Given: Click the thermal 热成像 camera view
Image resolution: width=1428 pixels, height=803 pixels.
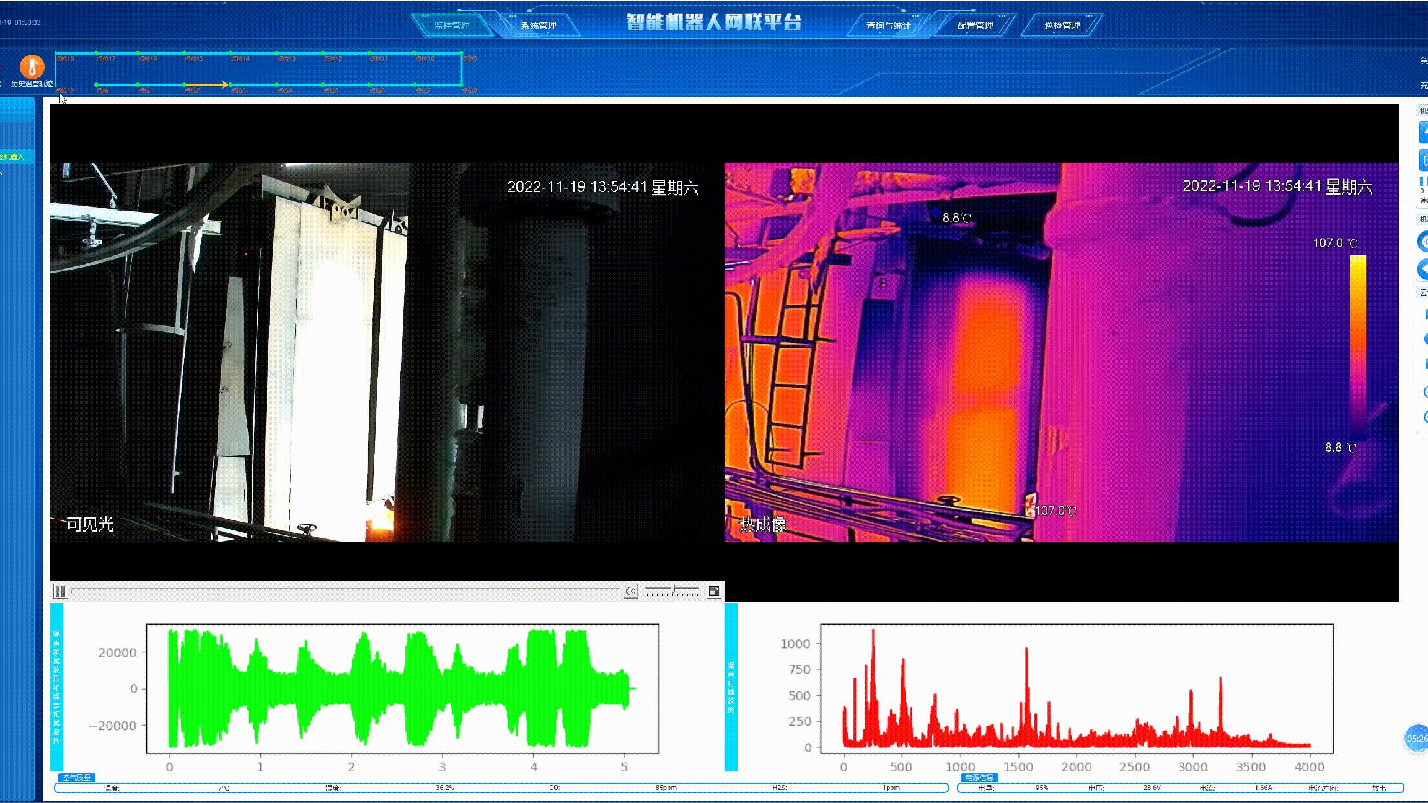Looking at the screenshot, I should point(1061,352).
